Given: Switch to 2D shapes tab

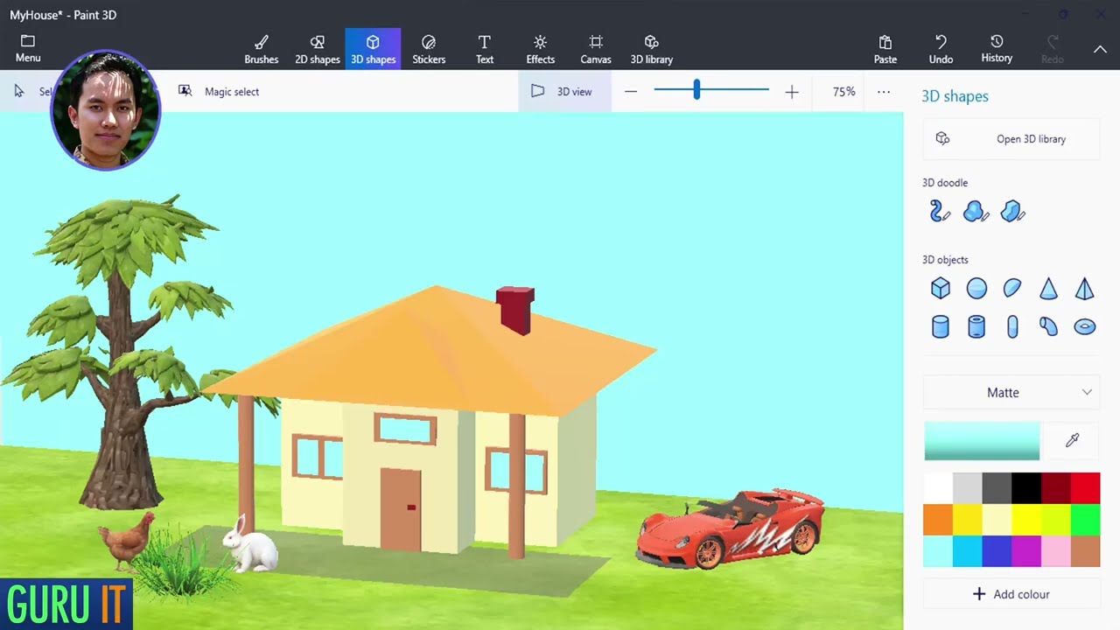Looking at the screenshot, I should [x=317, y=49].
